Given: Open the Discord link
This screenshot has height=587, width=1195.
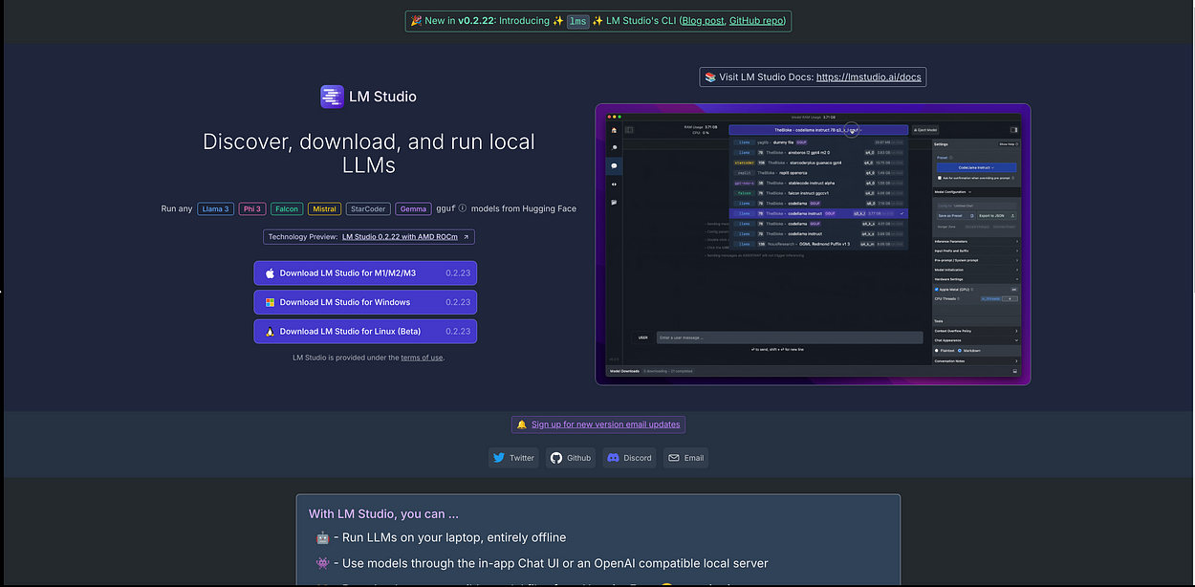Looking at the screenshot, I should pyautogui.click(x=629, y=458).
